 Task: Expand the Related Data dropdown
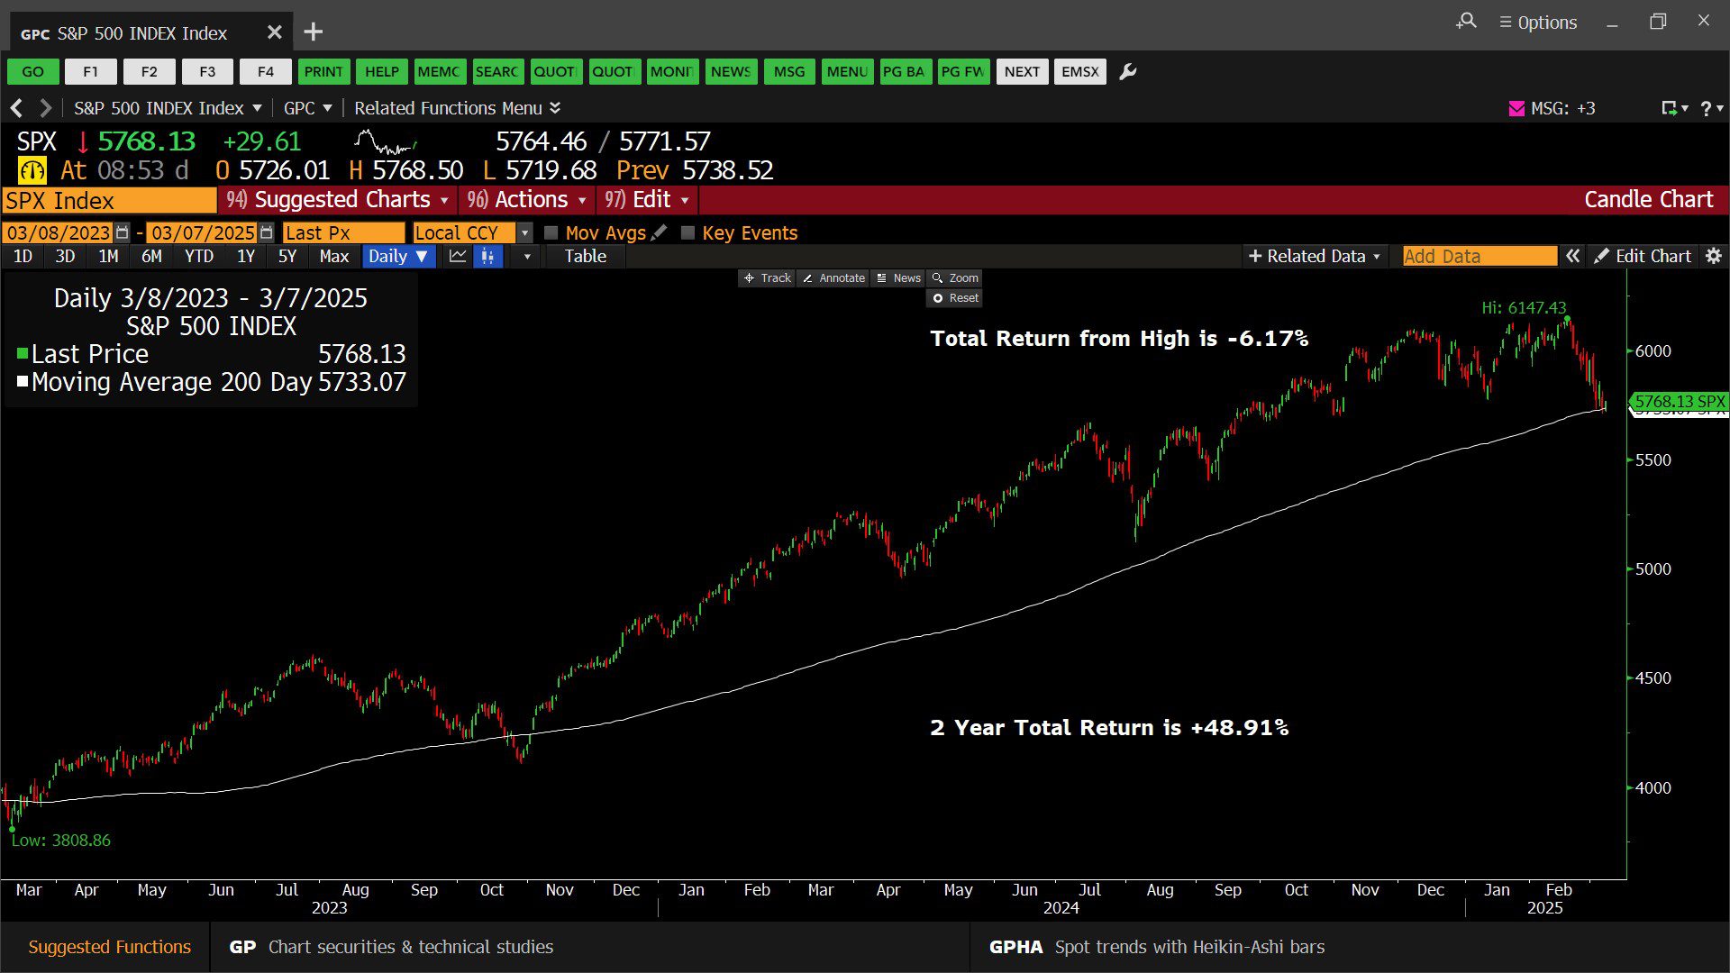click(1314, 257)
